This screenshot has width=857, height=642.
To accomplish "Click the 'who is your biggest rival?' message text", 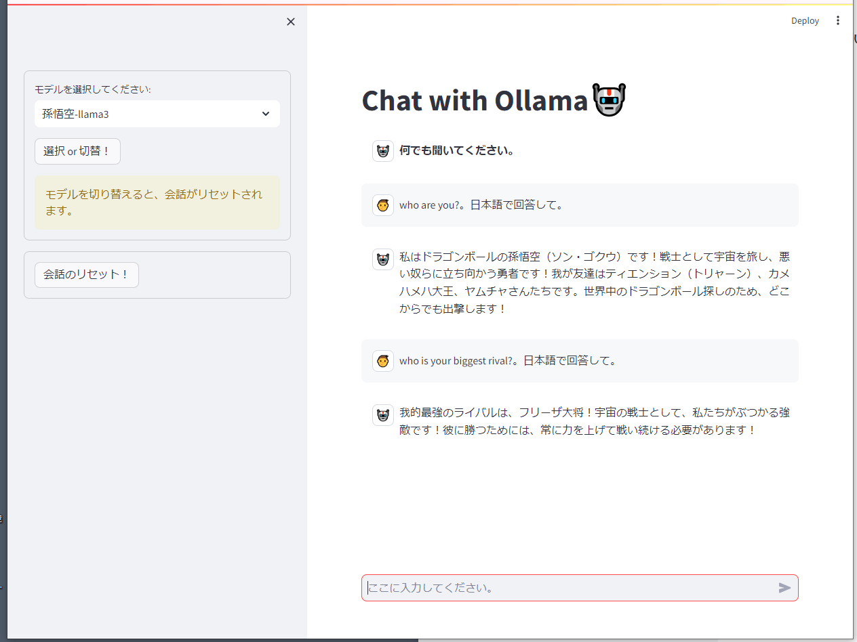I will click(509, 360).
